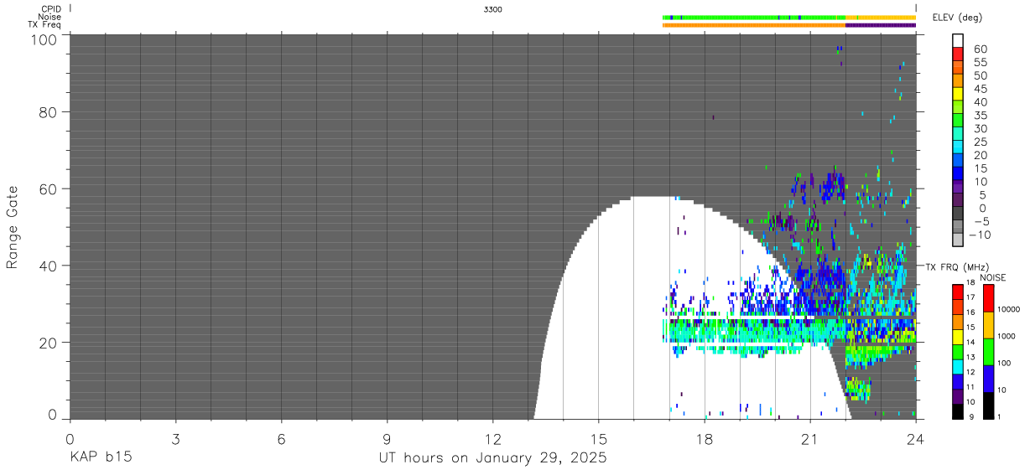Click the 40 tick on Range Gate axis
This screenshot has height=475, width=1030.
(x=48, y=266)
